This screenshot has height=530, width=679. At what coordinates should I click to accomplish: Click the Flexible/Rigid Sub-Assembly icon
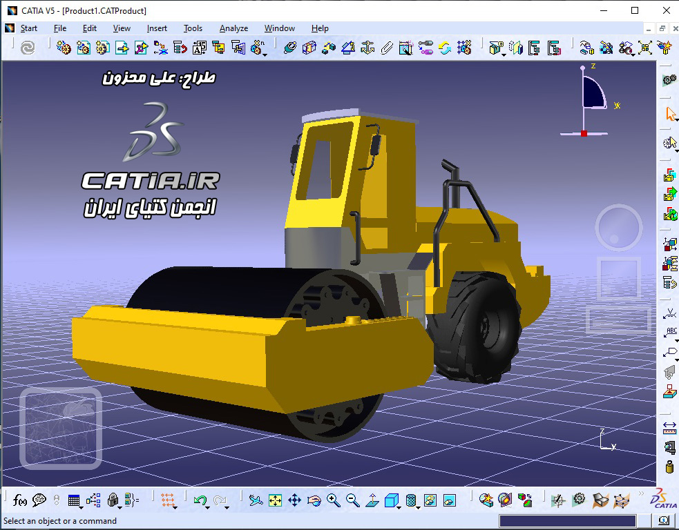pos(425,48)
